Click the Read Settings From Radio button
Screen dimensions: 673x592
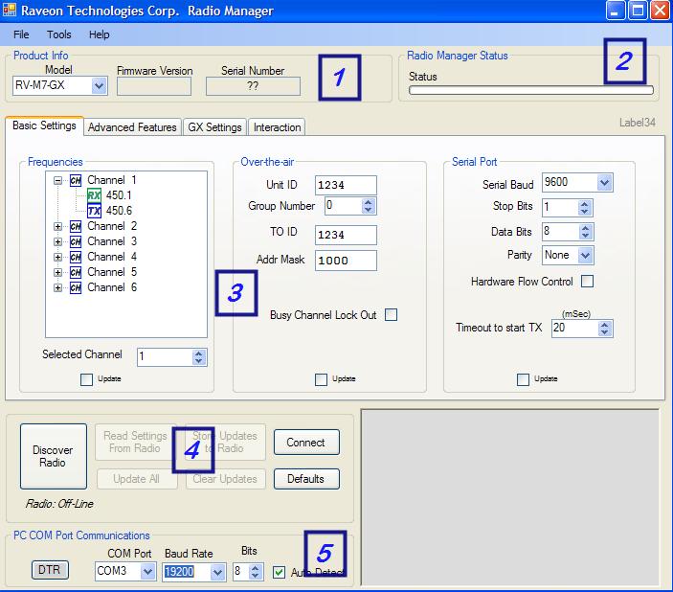point(135,442)
